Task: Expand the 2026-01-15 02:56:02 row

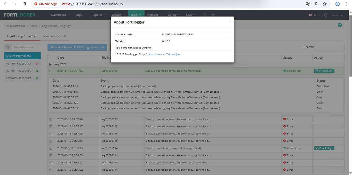Action: (x=51, y=170)
